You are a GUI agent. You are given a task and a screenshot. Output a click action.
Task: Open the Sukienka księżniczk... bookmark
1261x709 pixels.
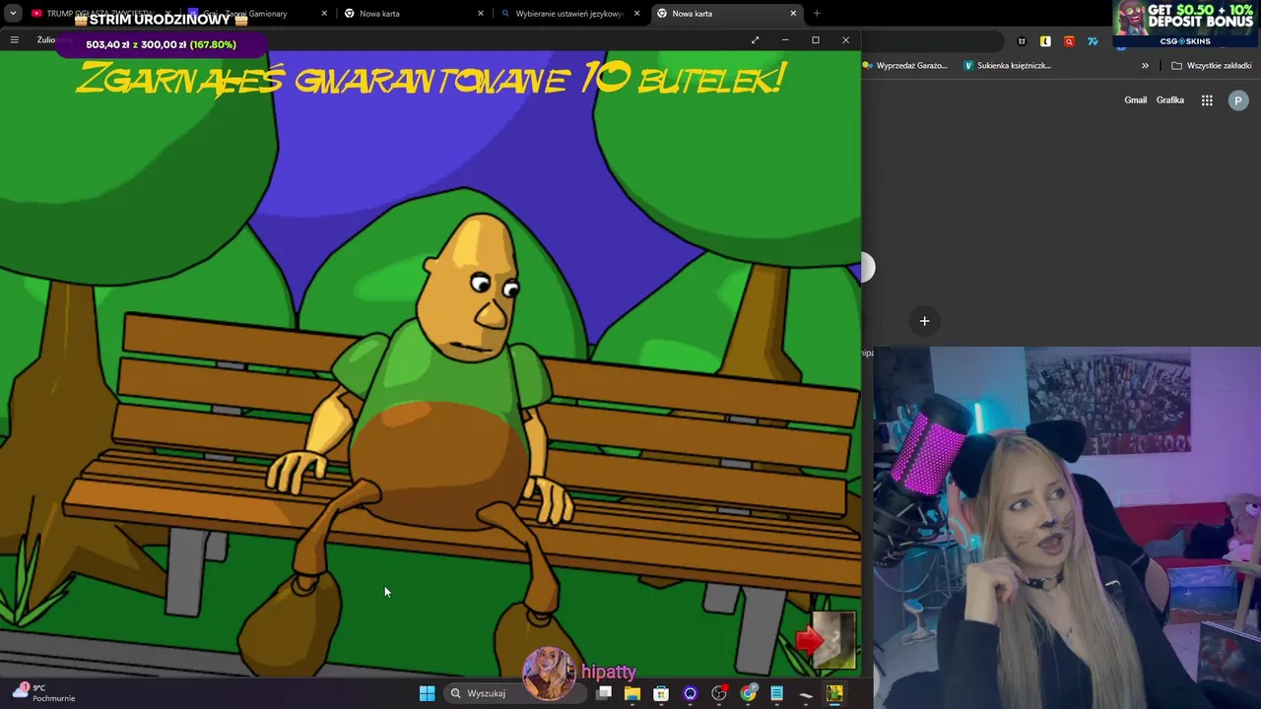pyautogui.click(x=1007, y=66)
